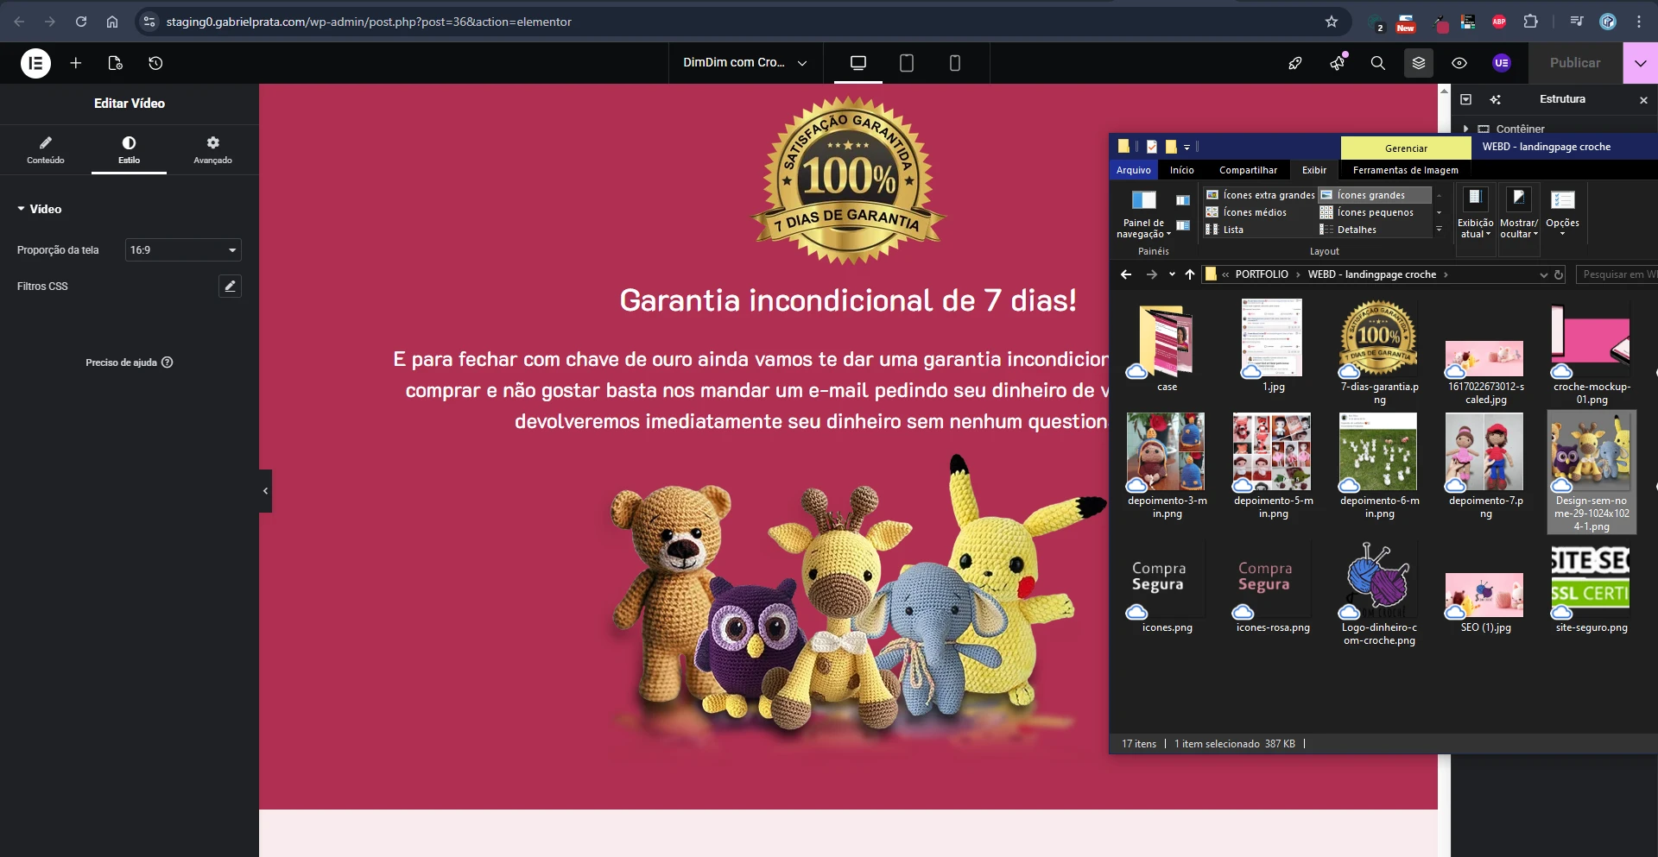
Task: Click the Preciso de ajuda help icon
Action: pos(168,362)
